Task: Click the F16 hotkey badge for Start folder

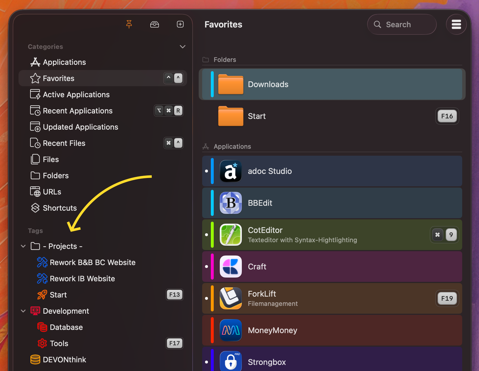Action: (447, 116)
